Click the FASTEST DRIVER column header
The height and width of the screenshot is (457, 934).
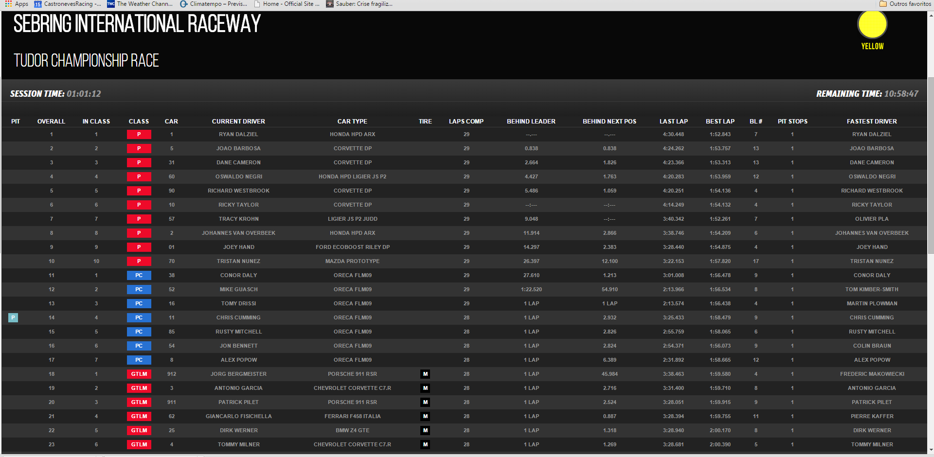click(871, 121)
